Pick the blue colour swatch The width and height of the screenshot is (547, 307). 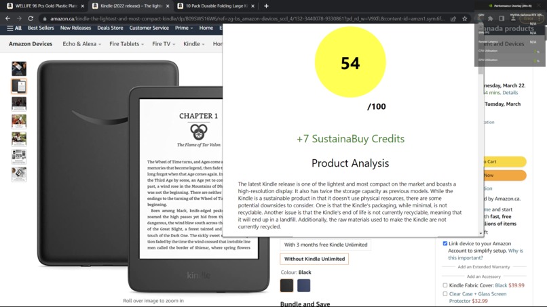[303, 285]
